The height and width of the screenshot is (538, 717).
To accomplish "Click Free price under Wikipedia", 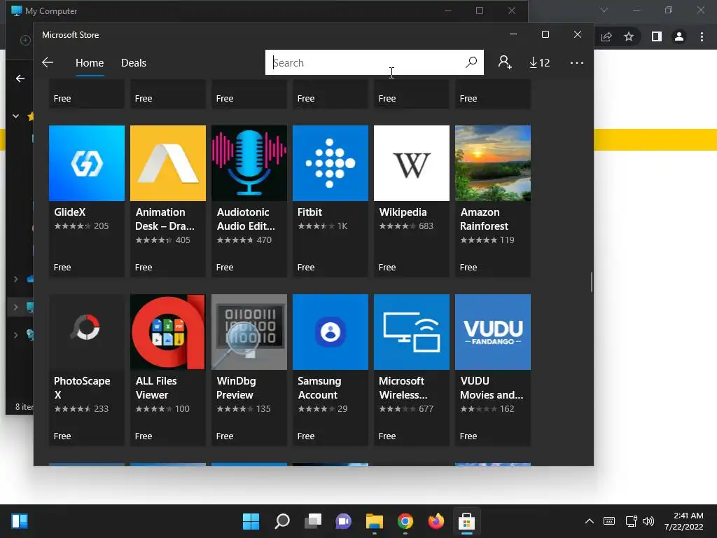I will click(x=387, y=267).
